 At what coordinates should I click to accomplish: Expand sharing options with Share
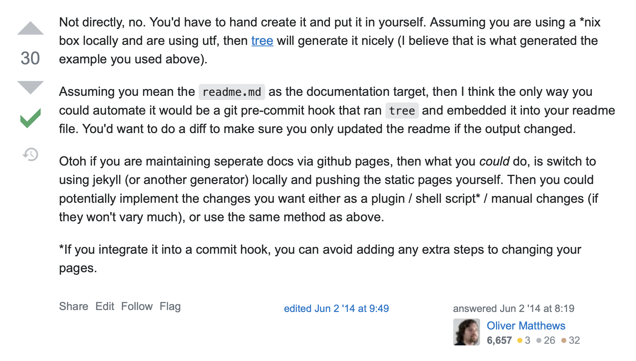tap(74, 306)
